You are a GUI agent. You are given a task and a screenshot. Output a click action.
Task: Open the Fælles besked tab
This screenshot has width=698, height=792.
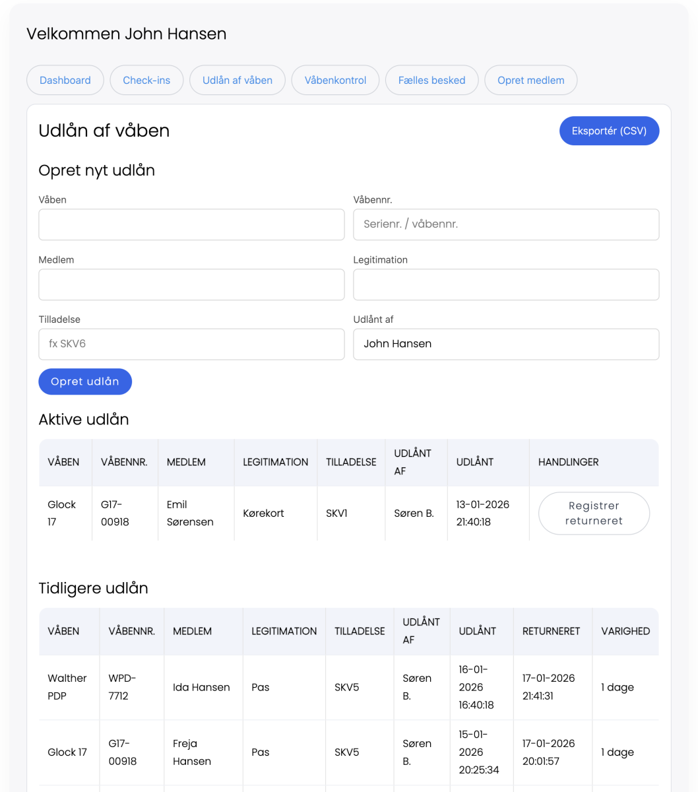(431, 81)
